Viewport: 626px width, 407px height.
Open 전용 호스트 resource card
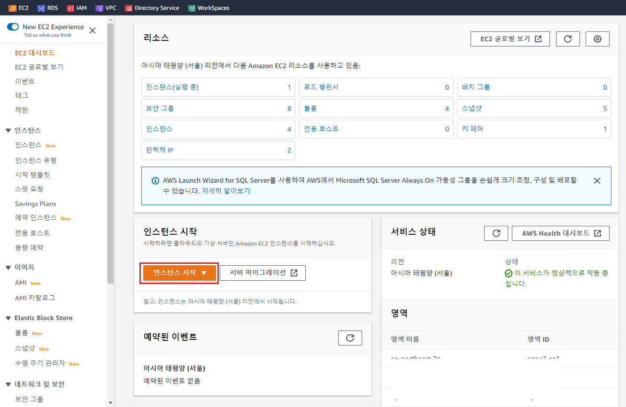point(376,129)
